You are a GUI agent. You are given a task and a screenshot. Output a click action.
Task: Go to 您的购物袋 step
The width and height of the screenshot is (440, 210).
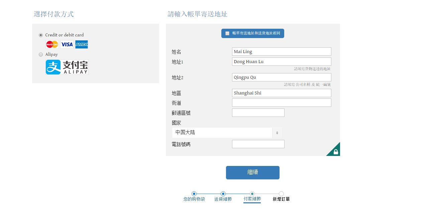point(194,199)
